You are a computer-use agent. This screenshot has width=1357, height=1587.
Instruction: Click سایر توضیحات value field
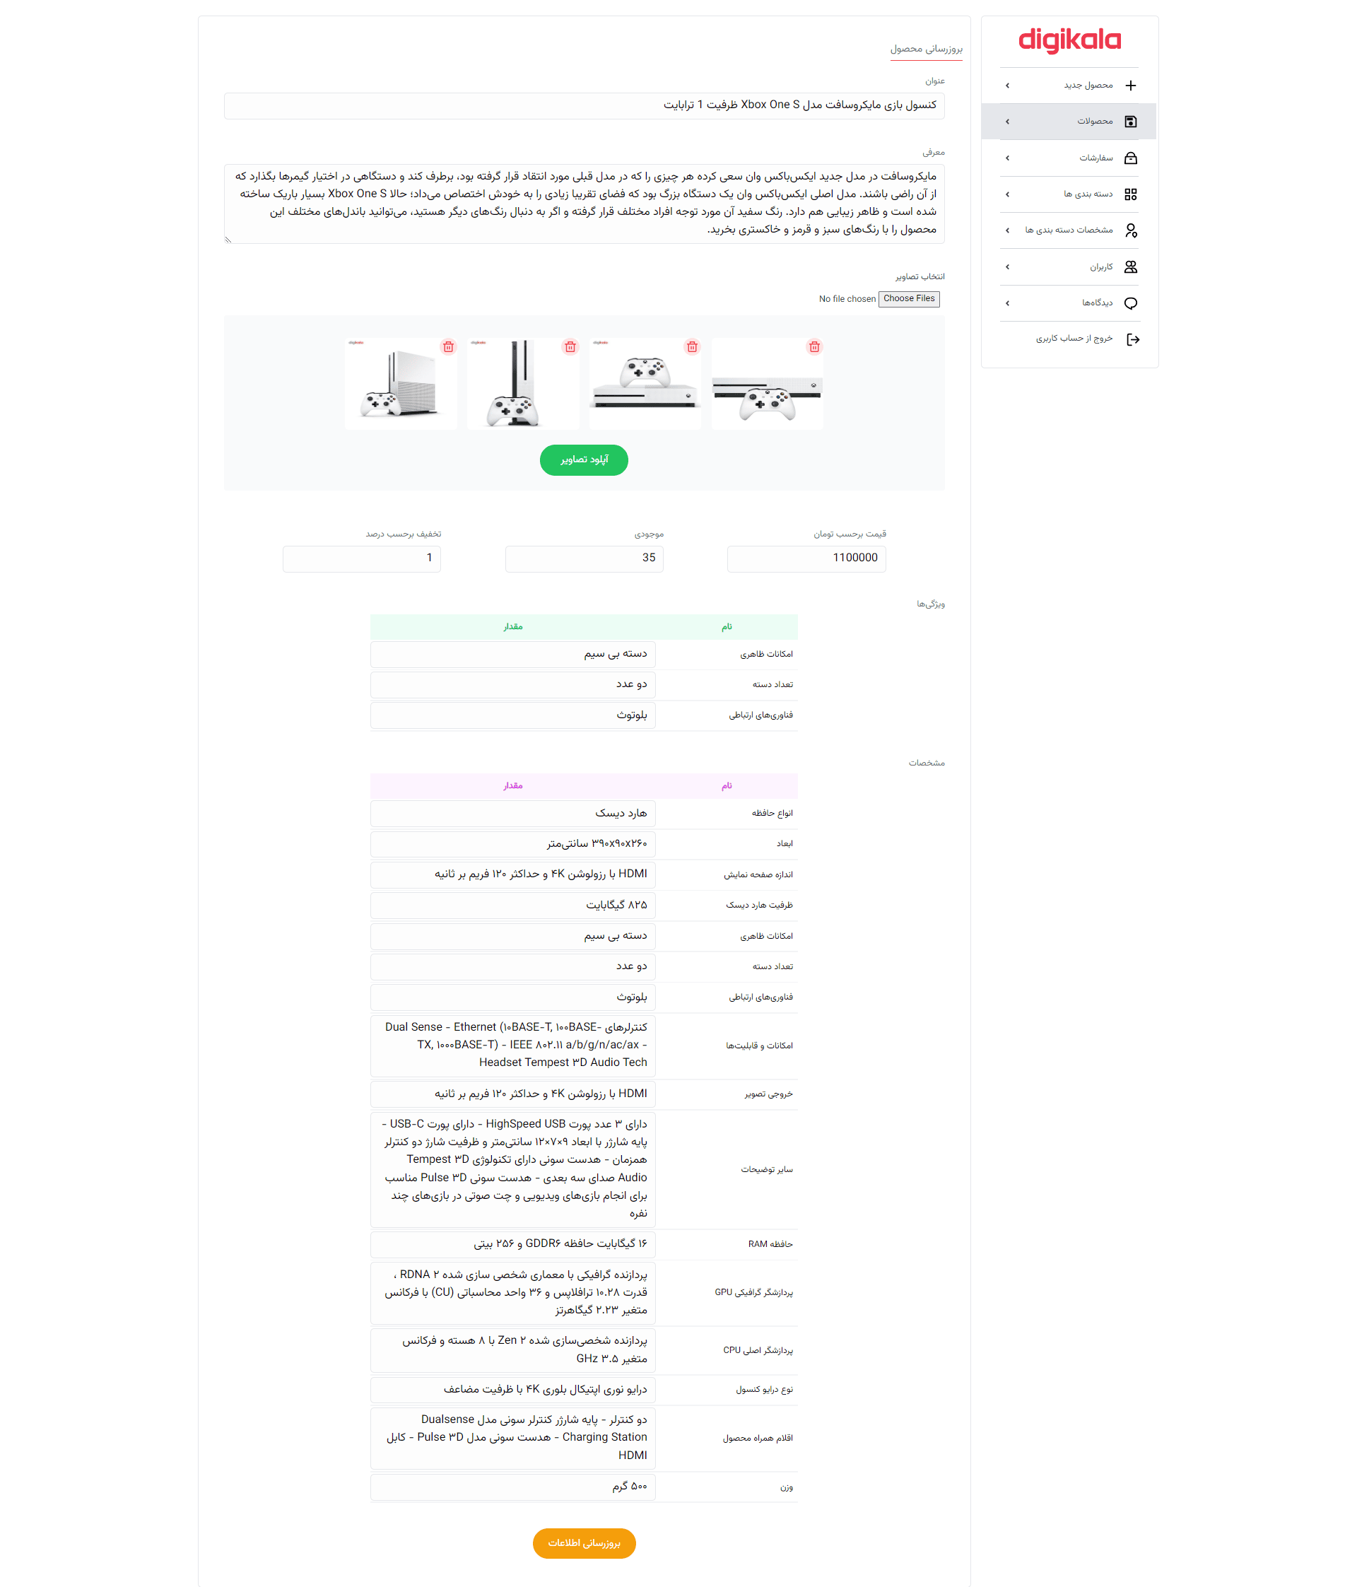click(x=513, y=1169)
